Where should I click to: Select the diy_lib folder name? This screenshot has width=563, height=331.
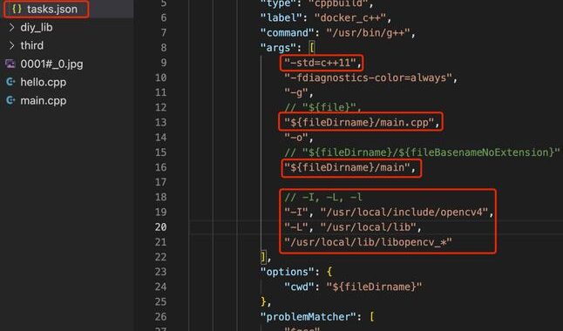37,27
